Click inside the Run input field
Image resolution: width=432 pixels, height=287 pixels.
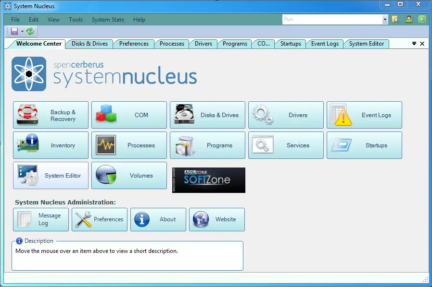click(x=332, y=20)
